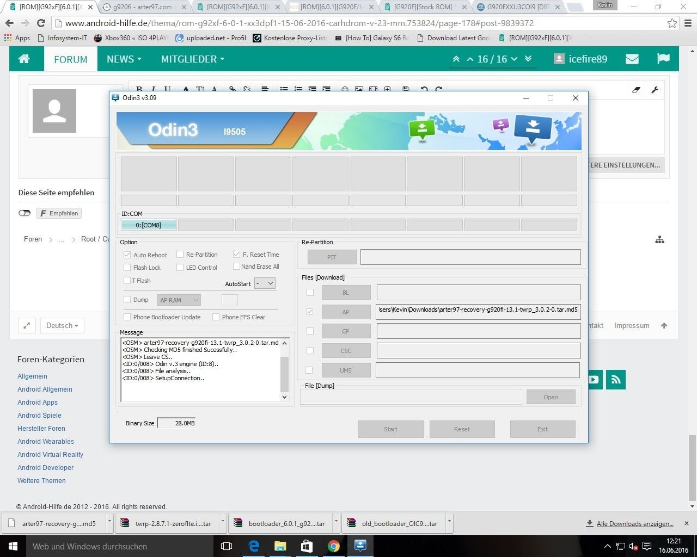Click the BL file button in Odin
This screenshot has height=557, width=697.
click(x=346, y=293)
